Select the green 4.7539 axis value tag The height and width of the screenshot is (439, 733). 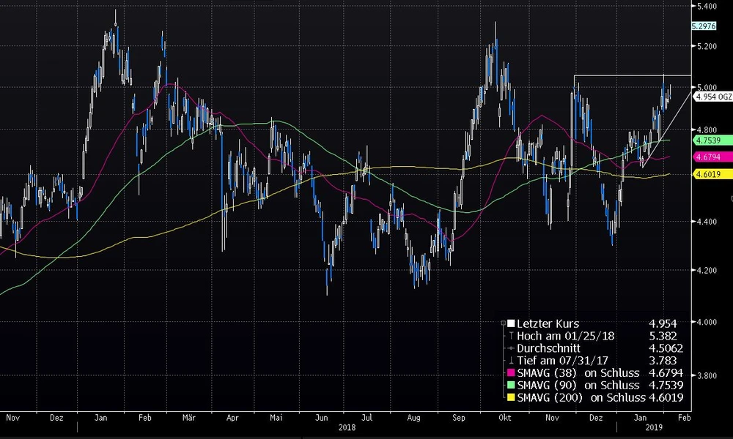[x=707, y=140]
